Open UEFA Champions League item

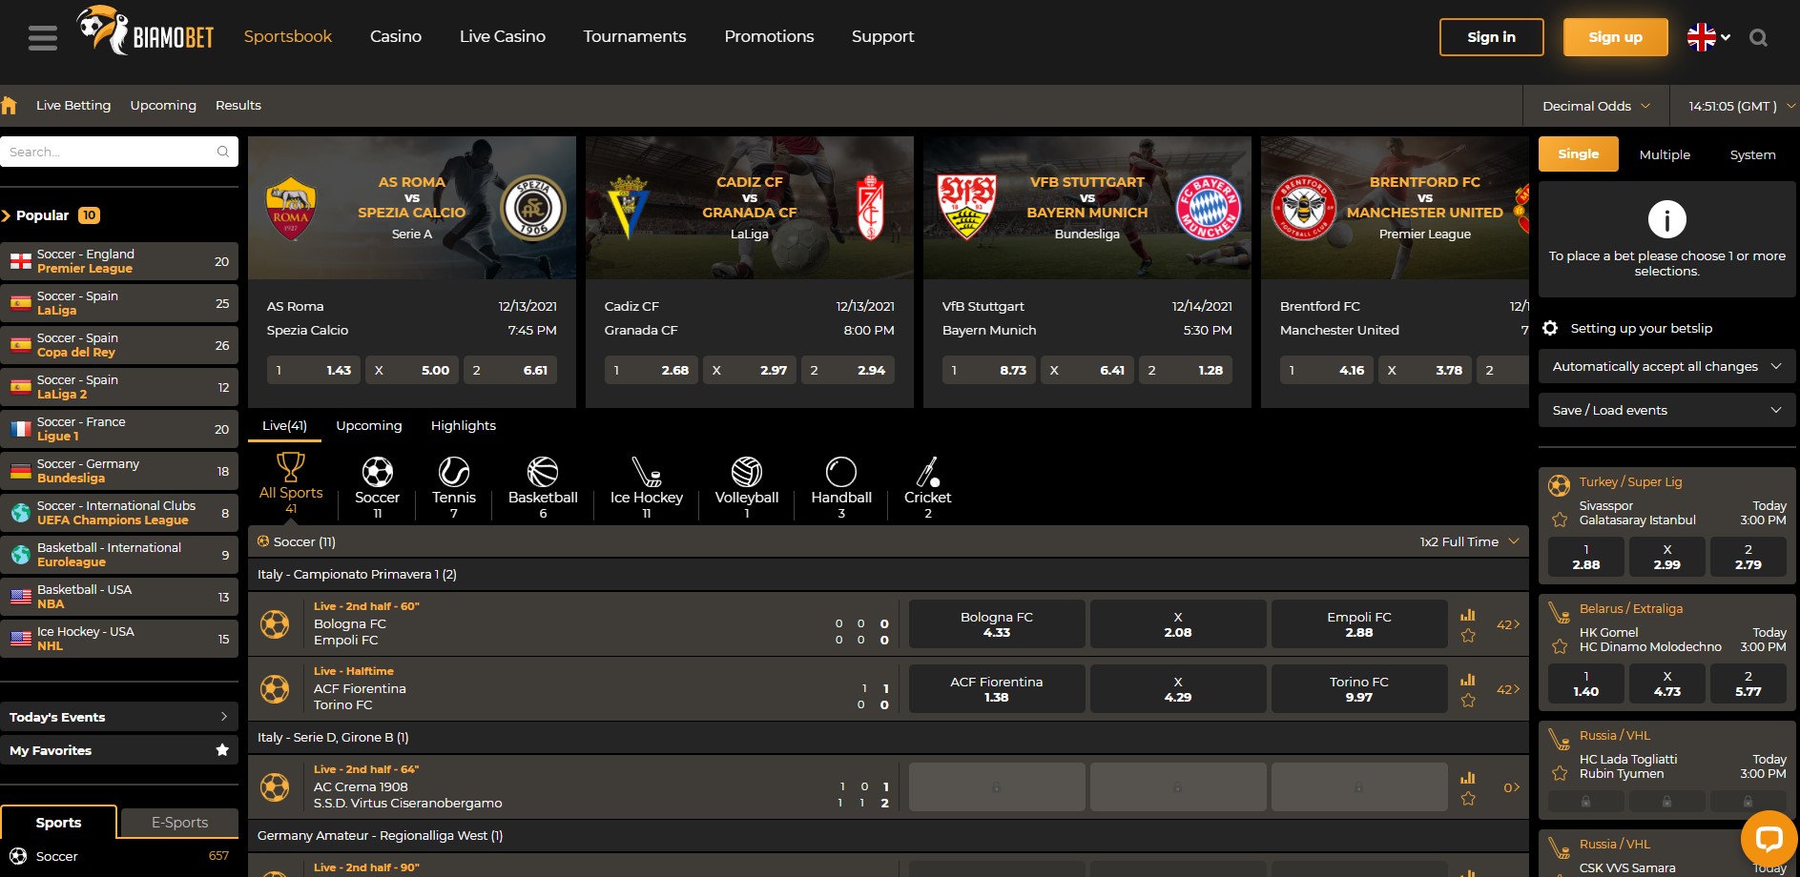119,513
